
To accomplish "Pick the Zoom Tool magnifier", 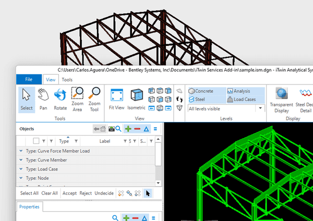I will 94,99.
